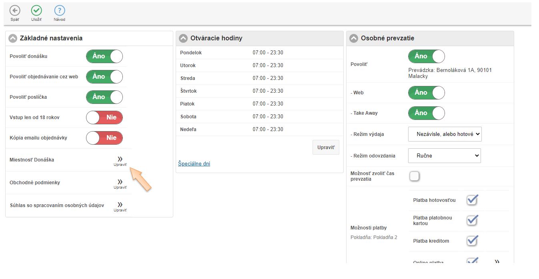Open Obchodné podmienky edit arrows
The width and height of the screenshot is (539, 279).
click(120, 183)
